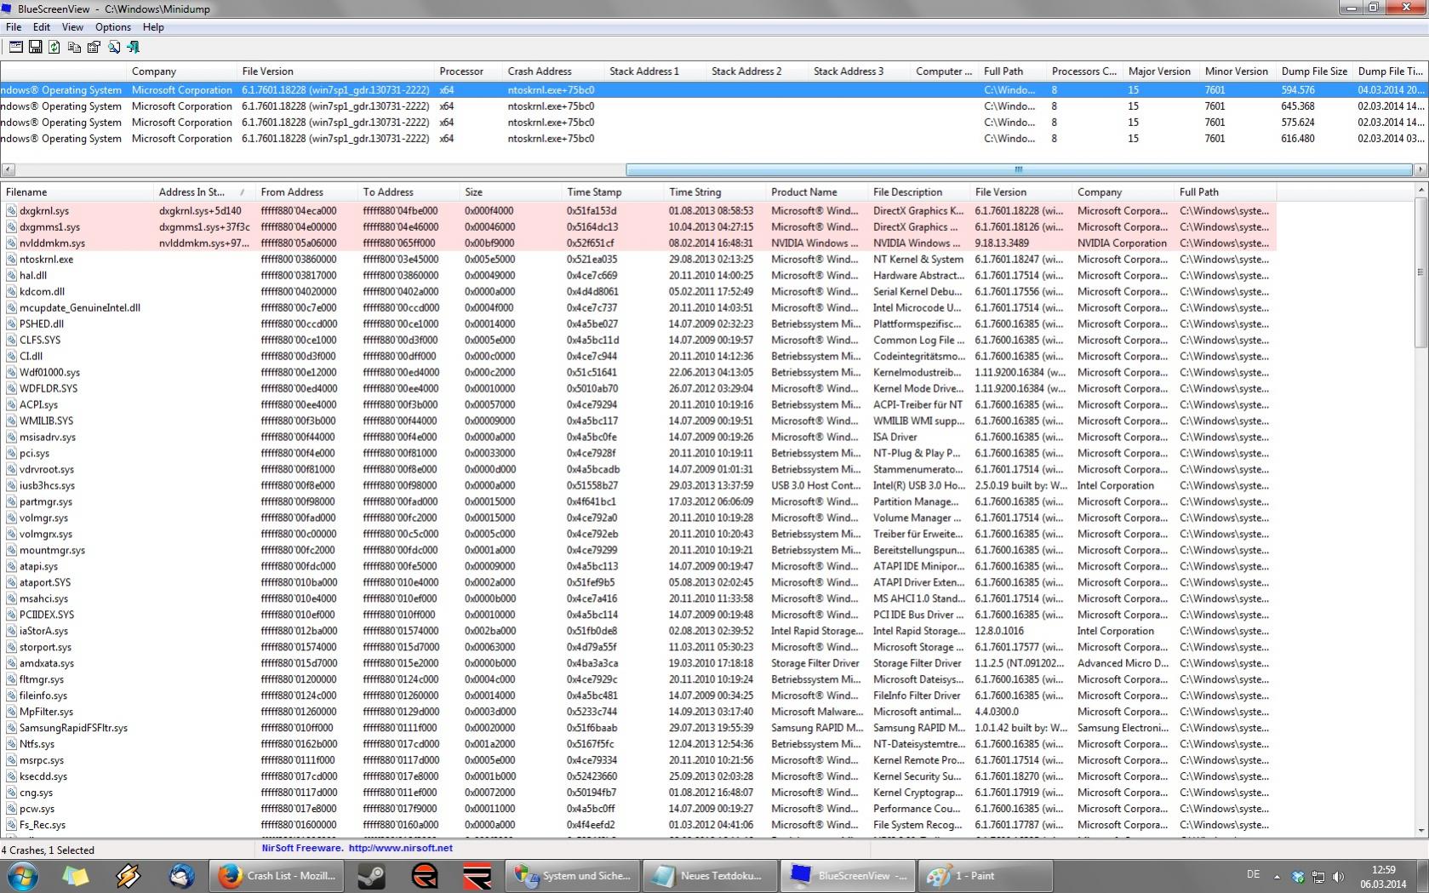Open the Edit menu
This screenshot has height=893, width=1429.
click(42, 27)
